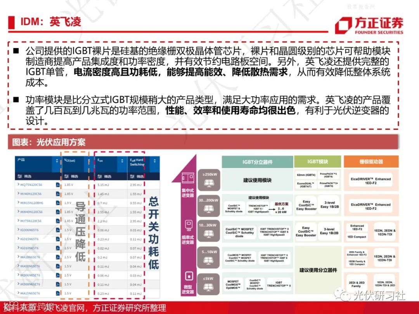Select the IGBT模块 column header
The width and height of the screenshot is (419, 314).
point(317,162)
